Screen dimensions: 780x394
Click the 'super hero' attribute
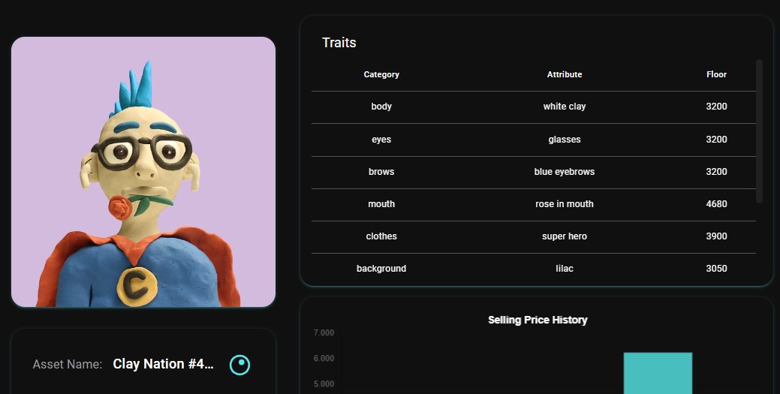tap(565, 236)
